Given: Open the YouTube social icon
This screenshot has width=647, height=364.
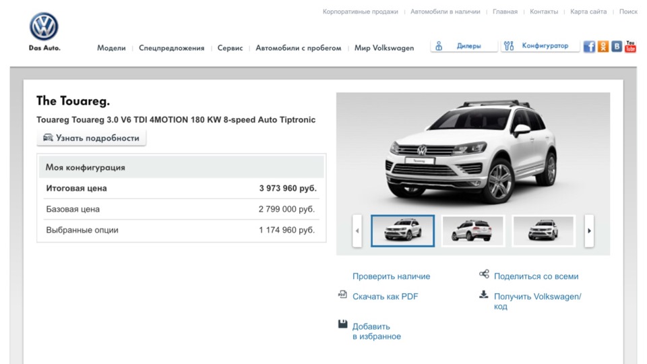Looking at the screenshot, I should pyautogui.click(x=630, y=47).
